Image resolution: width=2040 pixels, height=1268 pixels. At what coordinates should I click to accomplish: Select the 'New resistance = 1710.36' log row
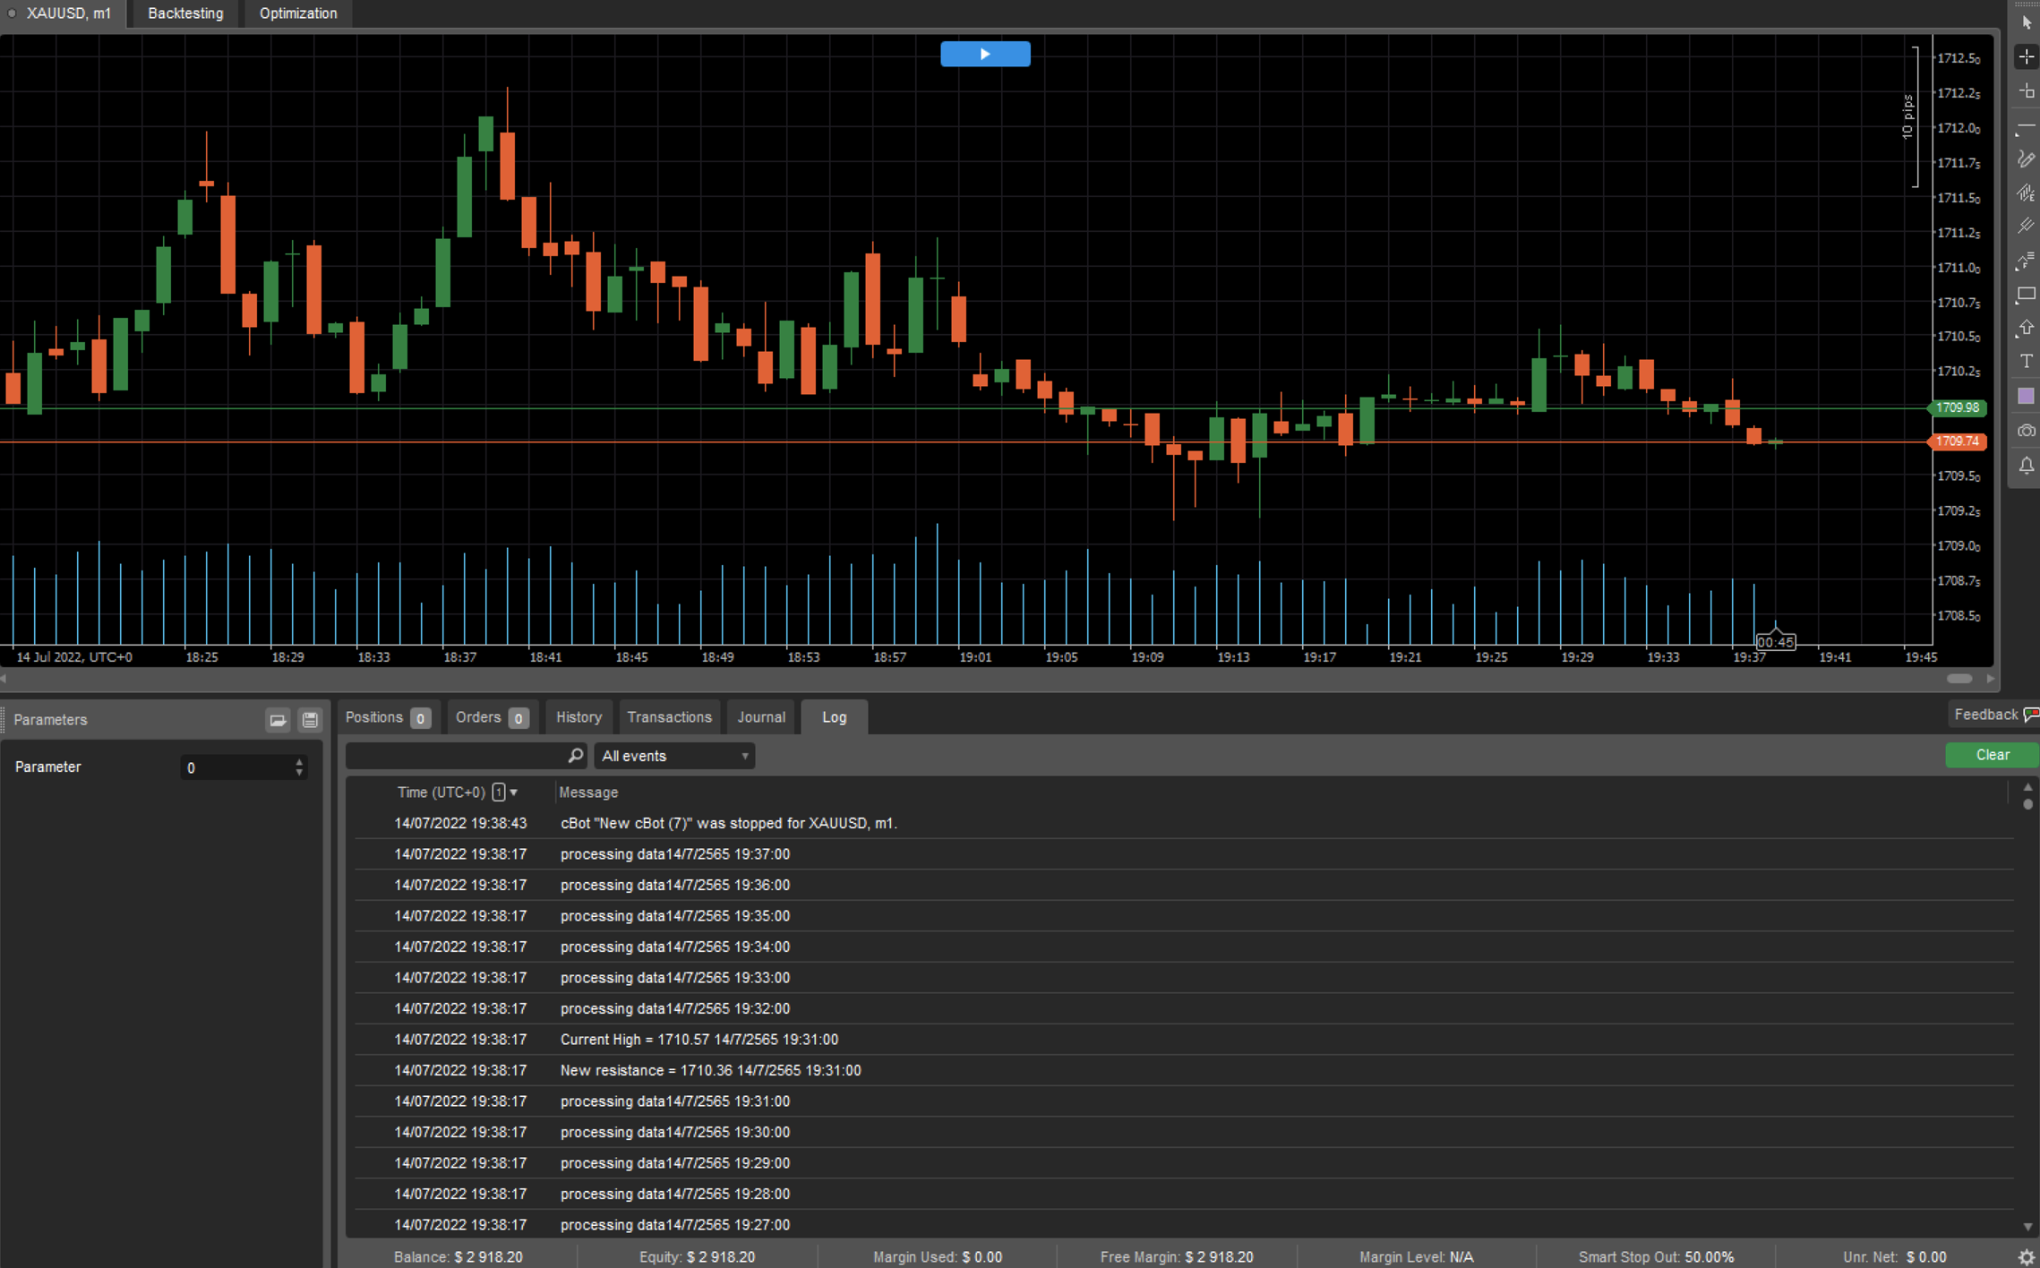pyautogui.click(x=1184, y=1070)
